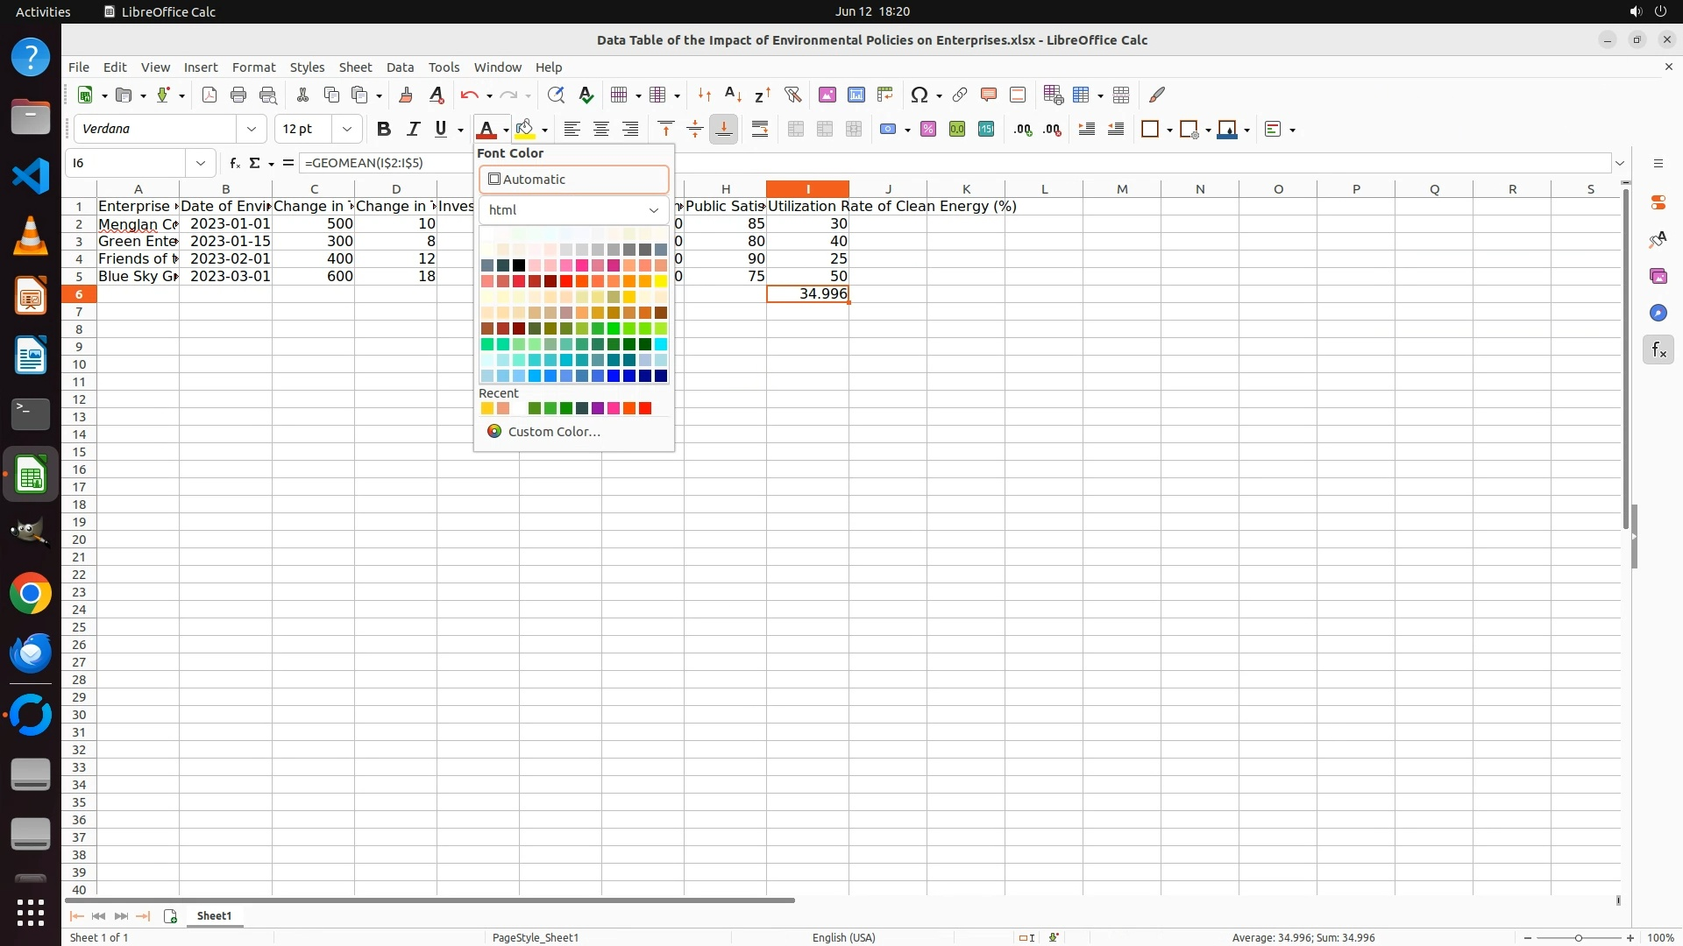This screenshot has width=1683, height=946.
Task: Click the Clone Formatting paintbrush icon
Action: click(x=406, y=95)
